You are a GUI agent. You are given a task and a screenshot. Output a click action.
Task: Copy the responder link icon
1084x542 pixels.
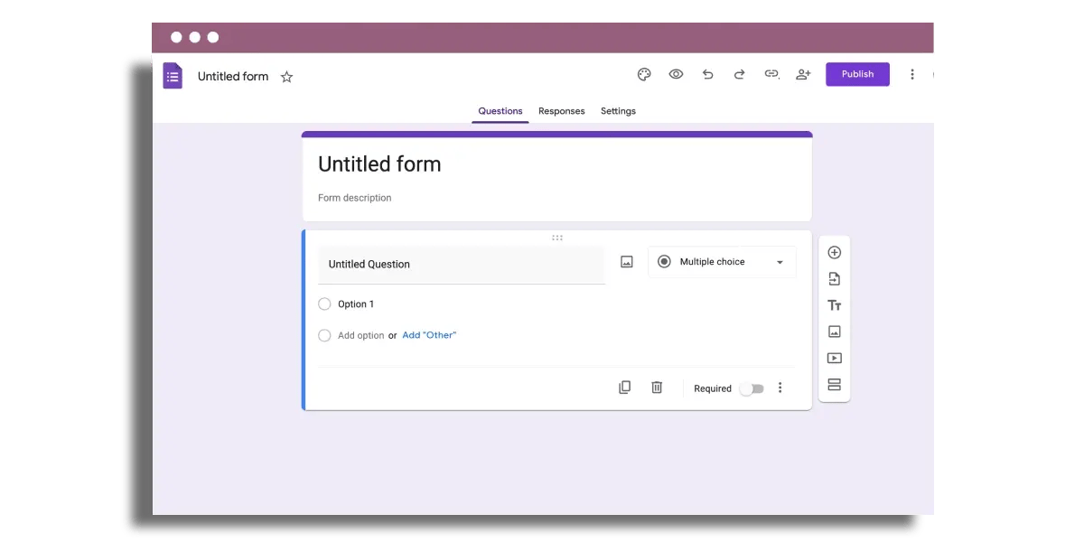pos(771,74)
